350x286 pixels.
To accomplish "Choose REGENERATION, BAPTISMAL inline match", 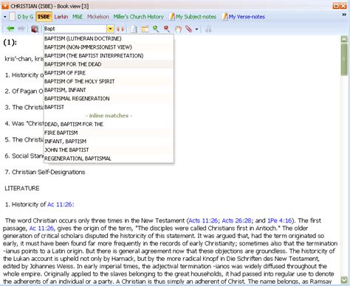I will [x=109, y=158].
